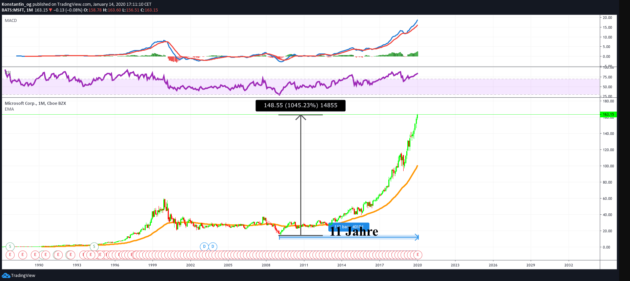Select the '11 Jahre' text annotation
This screenshot has height=281, width=630.
(354, 232)
